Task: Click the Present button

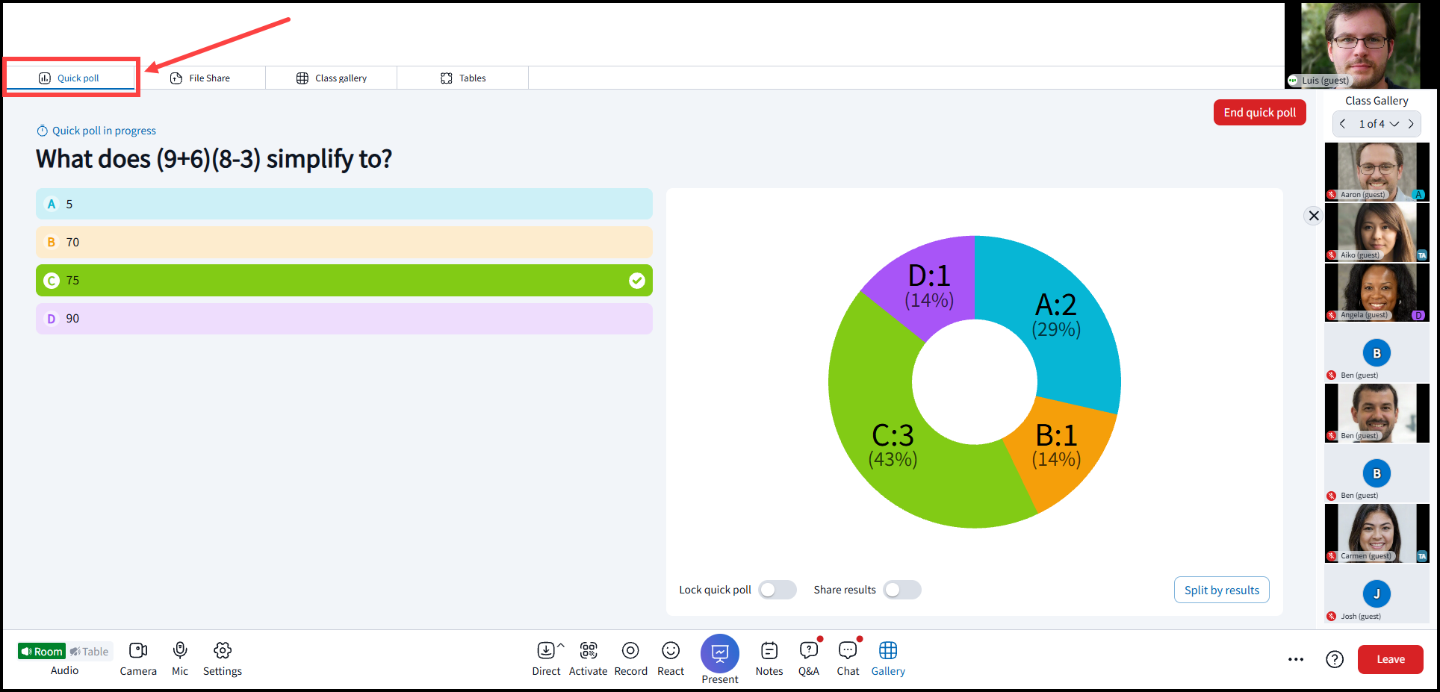Action: click(720, 653)
